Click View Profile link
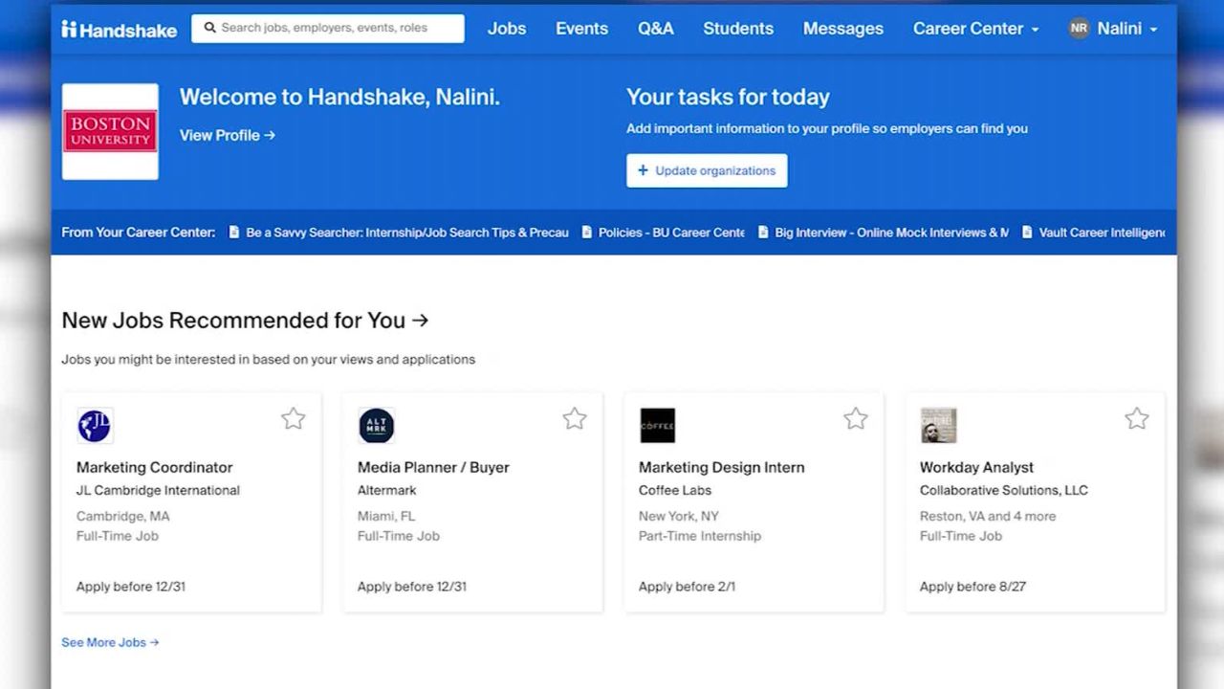Screen dimensions: 1224x689 point(228,135)
